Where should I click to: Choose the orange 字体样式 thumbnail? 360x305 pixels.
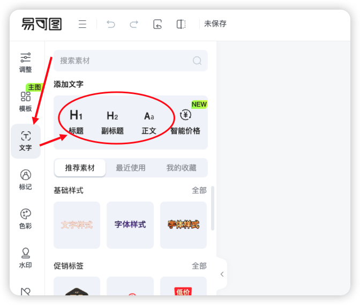coord(183,225)
